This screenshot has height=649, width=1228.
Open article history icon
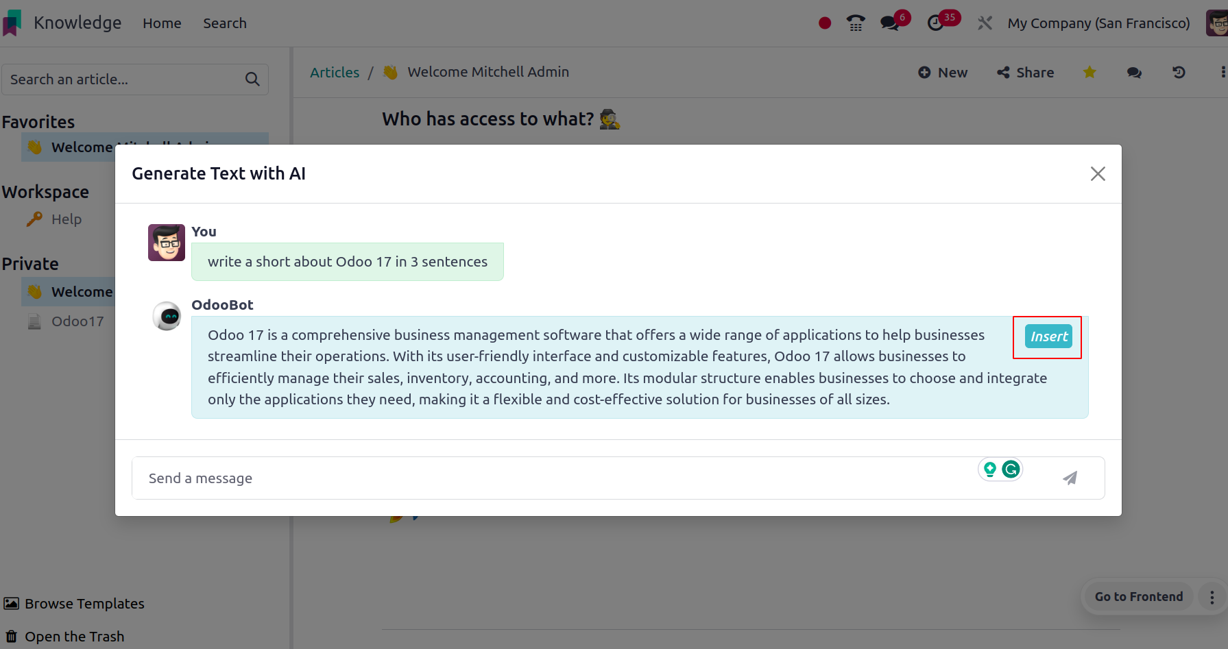(1179, 72)
